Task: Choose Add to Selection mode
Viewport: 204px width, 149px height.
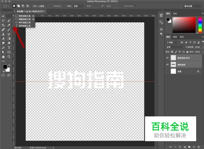Action: (x=19, y=6)
